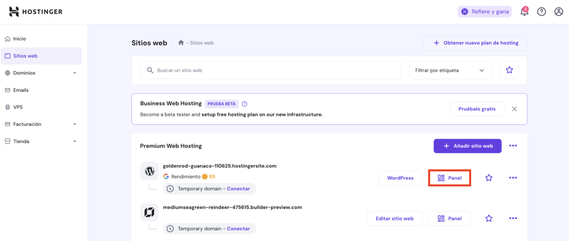Open Emails in the sidebar
The image size is (569, 241).
pos(21,90)
